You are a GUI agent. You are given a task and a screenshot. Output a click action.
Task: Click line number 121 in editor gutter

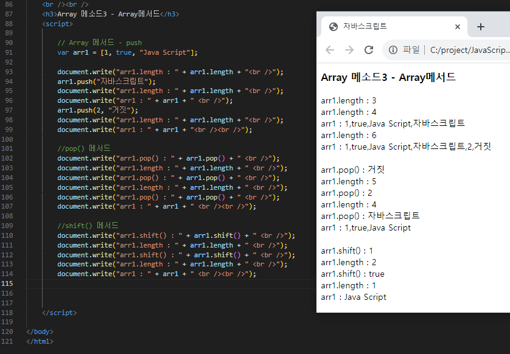7,342
